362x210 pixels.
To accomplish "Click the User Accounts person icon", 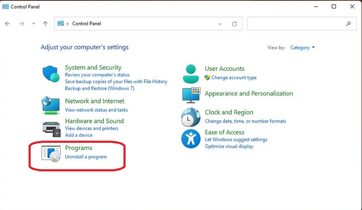I will click(x=191, y=74).
